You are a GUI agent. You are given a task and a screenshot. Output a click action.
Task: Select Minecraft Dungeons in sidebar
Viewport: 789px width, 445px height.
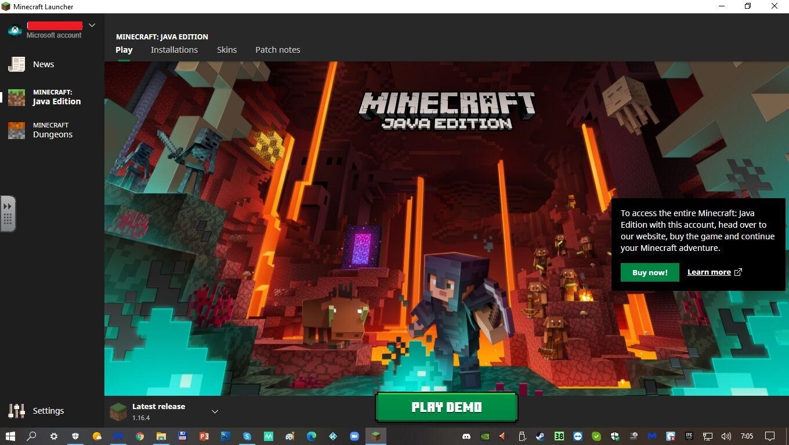(x=52, y=130)
